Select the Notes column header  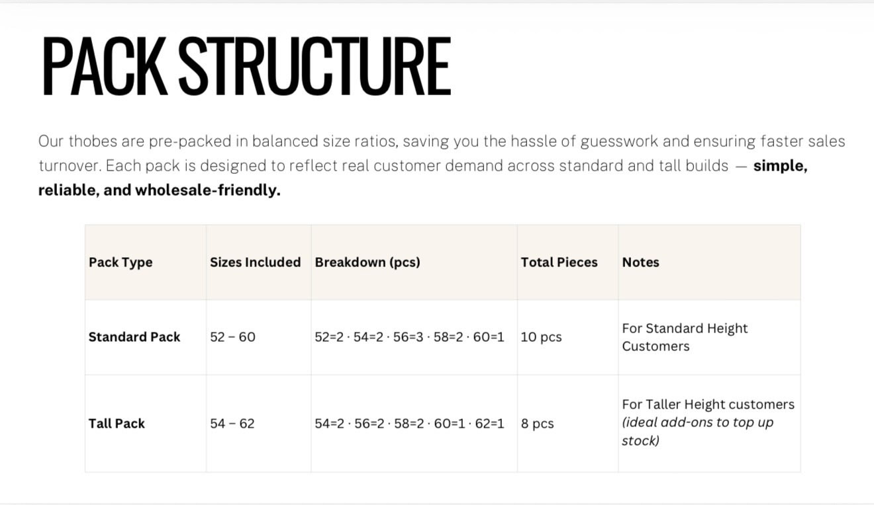pyautogui.click(x=640, y=262)
